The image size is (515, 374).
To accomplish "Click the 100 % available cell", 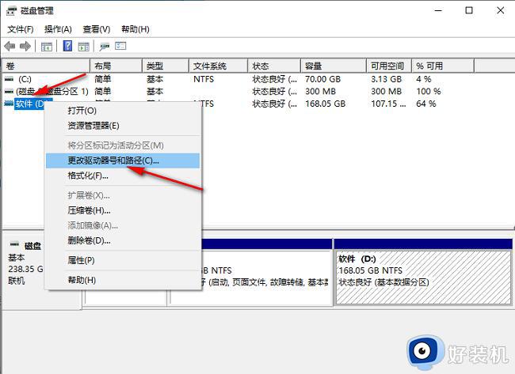I will tap(429, 92).
